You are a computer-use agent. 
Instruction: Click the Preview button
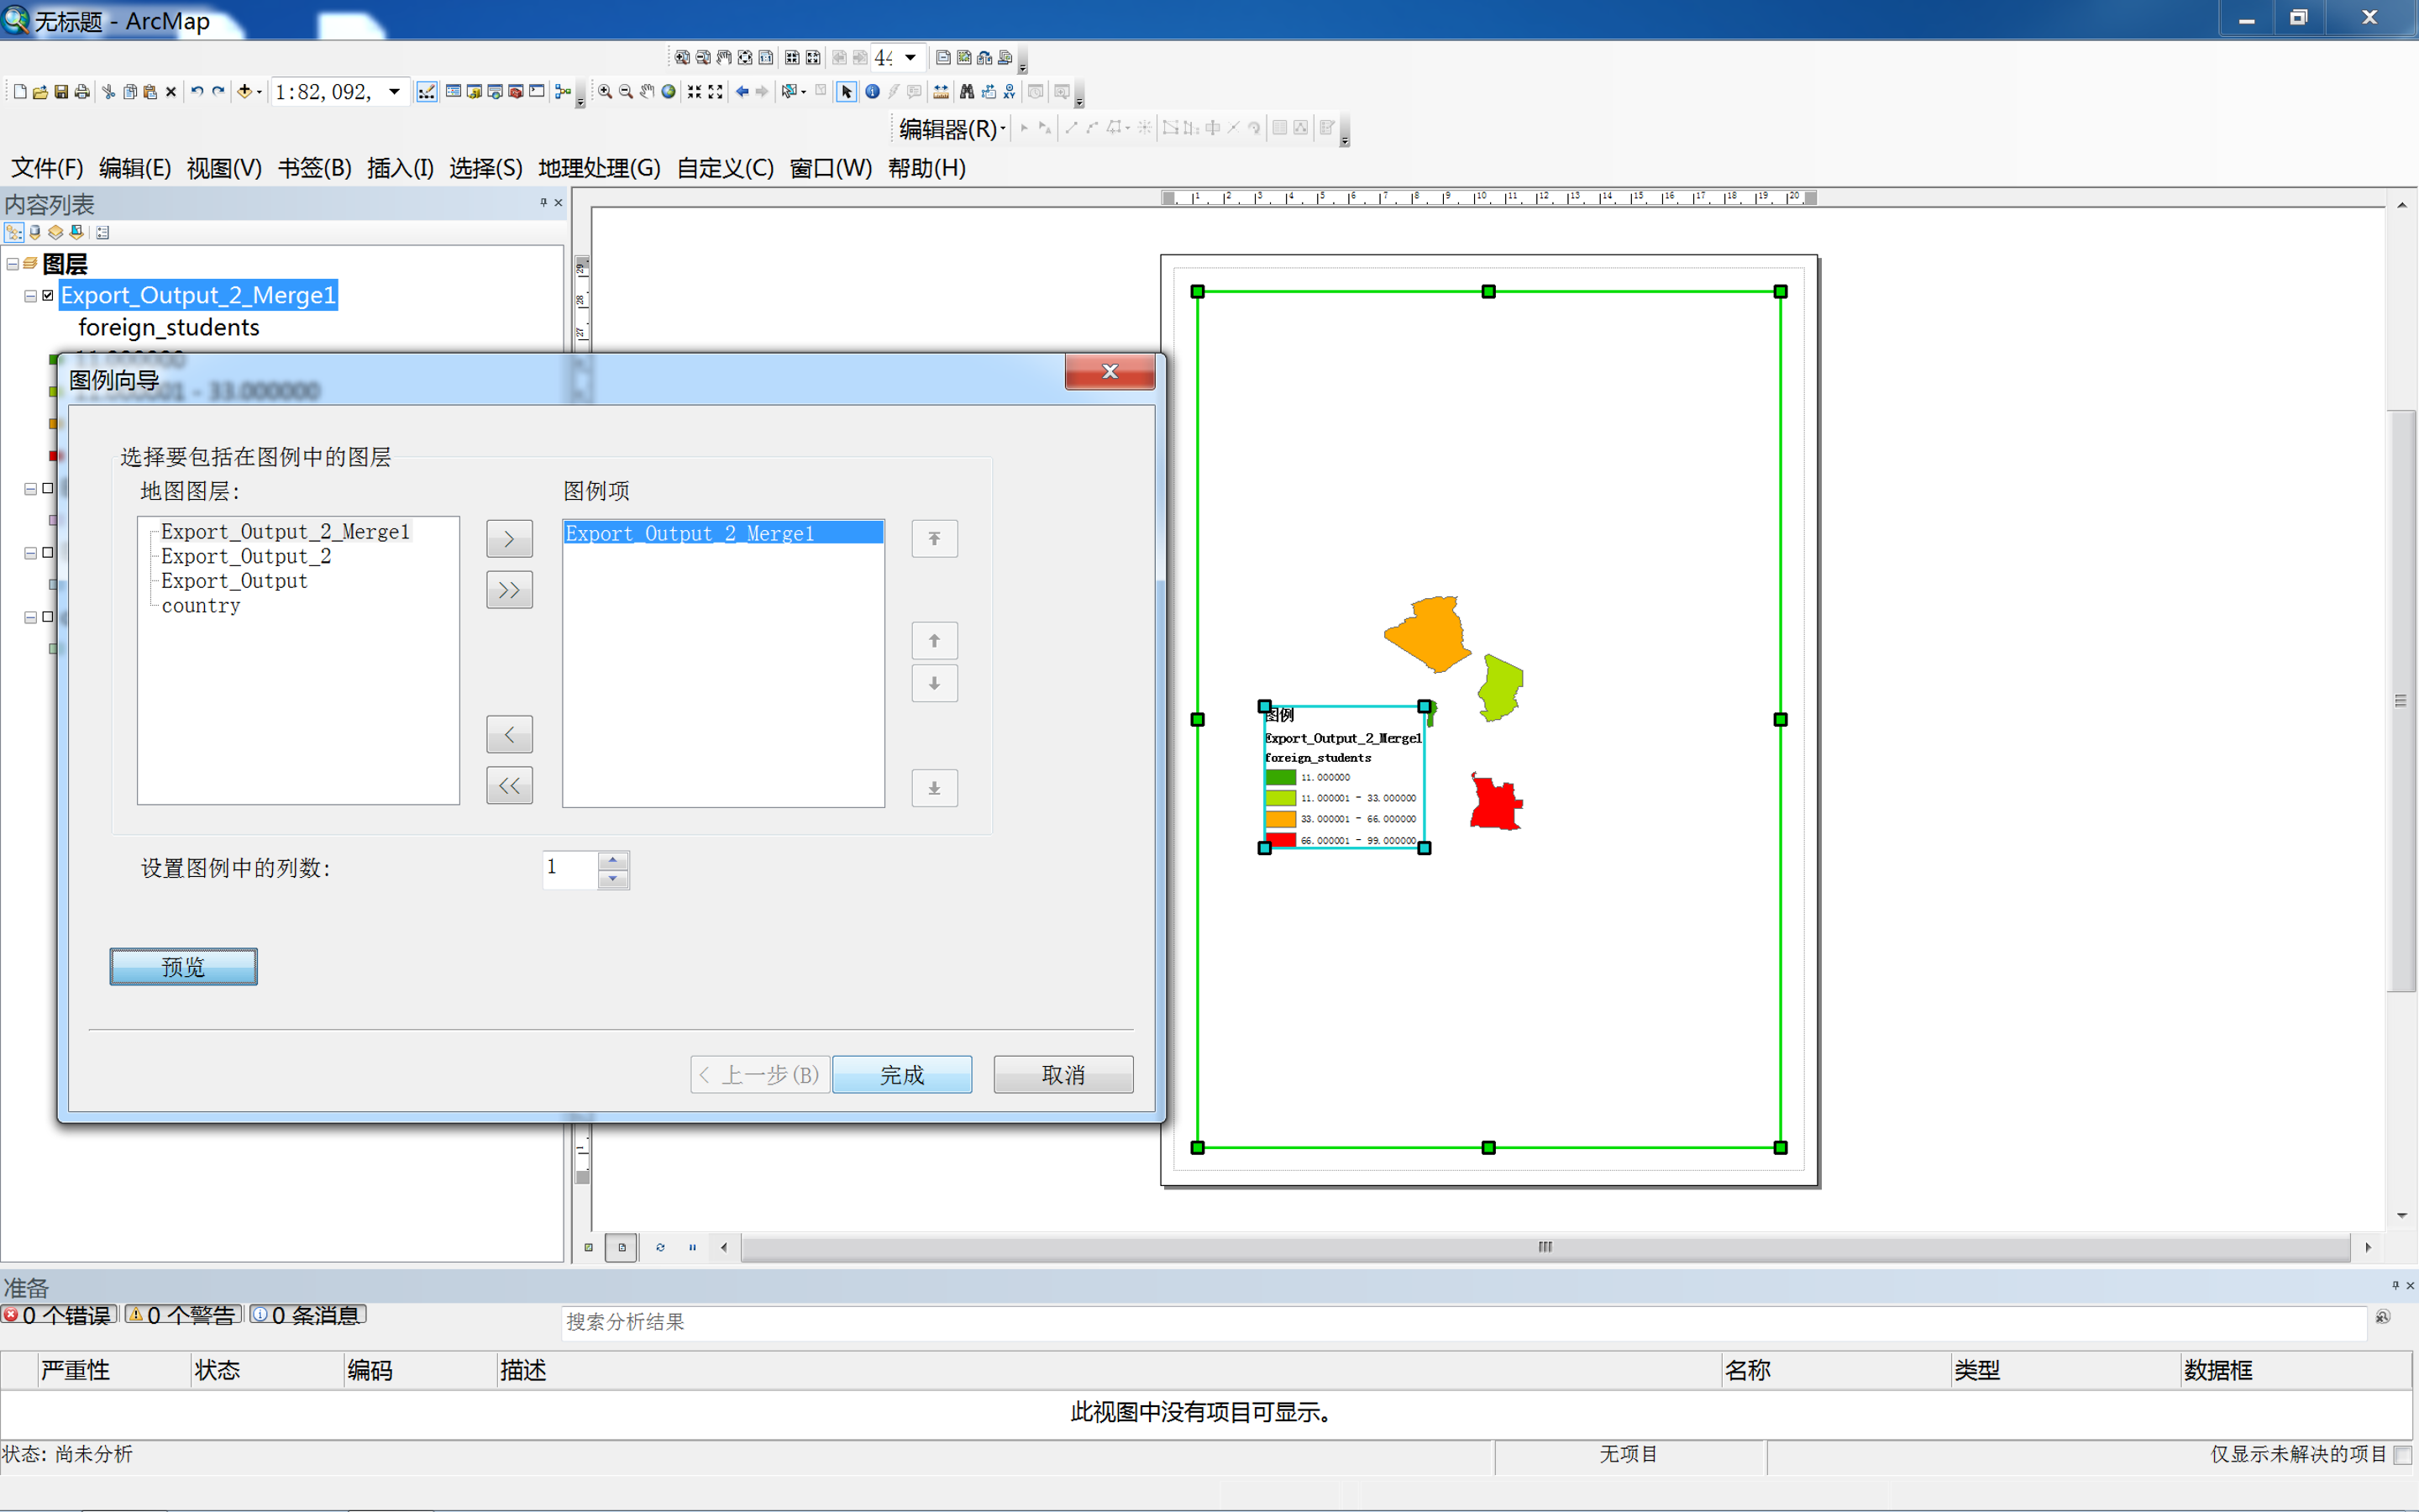coord(183,966)
